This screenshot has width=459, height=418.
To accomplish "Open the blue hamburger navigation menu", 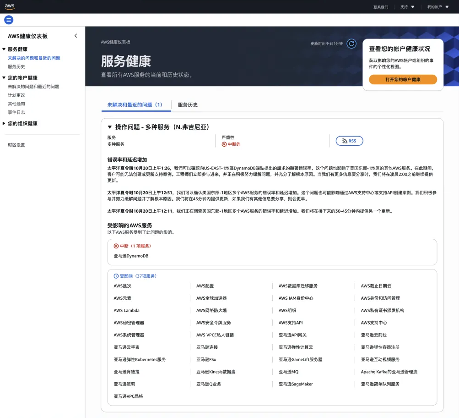I will coord(9,20).
